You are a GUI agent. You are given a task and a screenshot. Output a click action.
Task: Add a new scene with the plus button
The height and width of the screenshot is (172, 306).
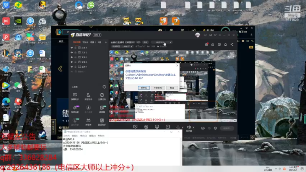(106, 42)
